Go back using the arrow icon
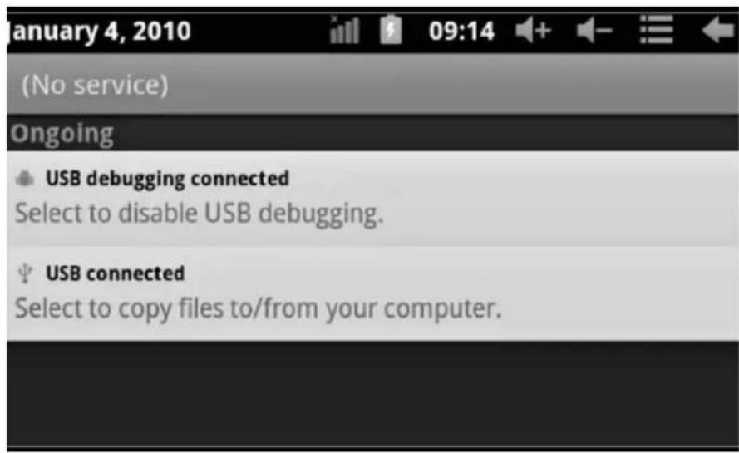739x453 pixels. [x=717, y=30]
